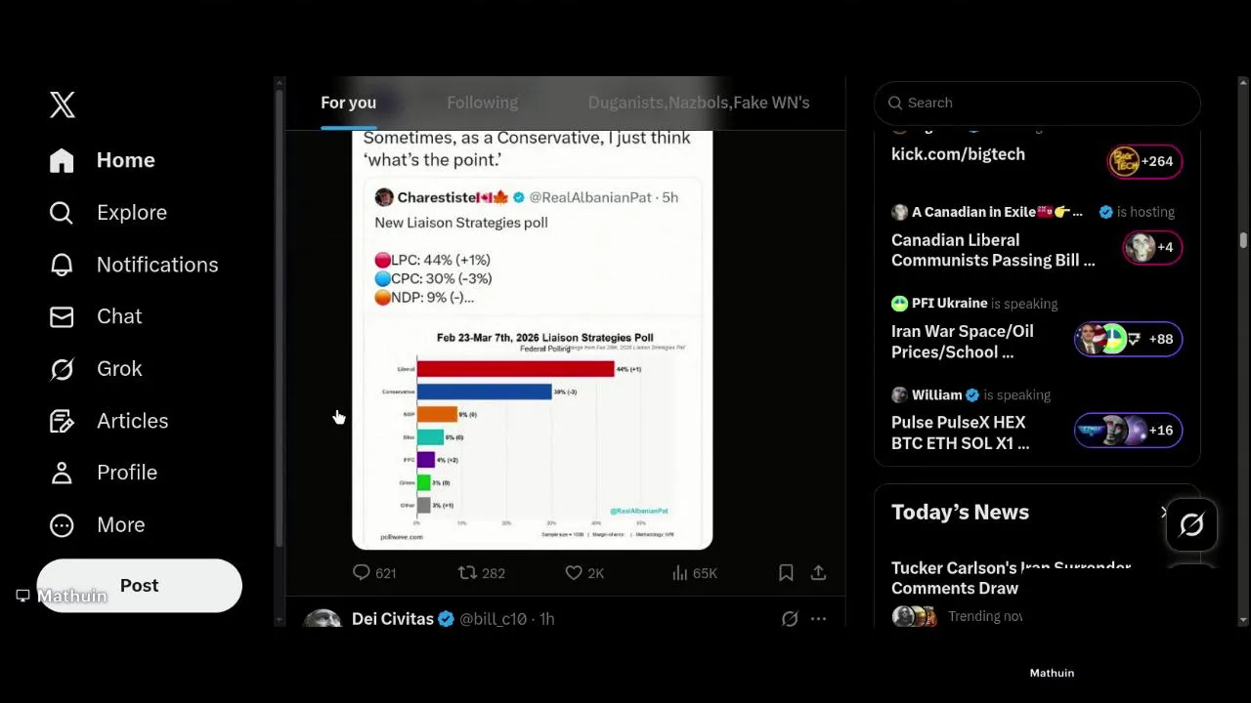Image resolution: width=1251 pixels, height=703 pixels.
Task: Expand the Today's News section arrow
Action: pos(1164,513)
